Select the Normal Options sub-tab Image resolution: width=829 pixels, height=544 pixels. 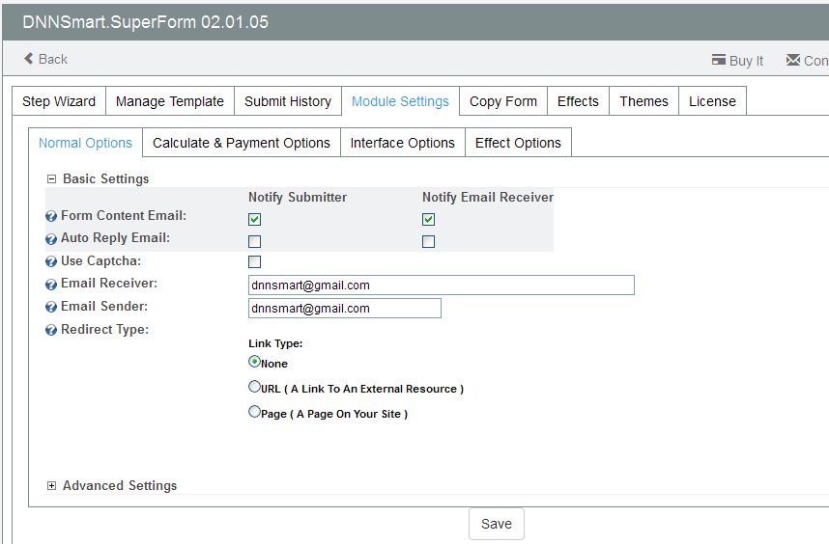(x=85, y=143)
